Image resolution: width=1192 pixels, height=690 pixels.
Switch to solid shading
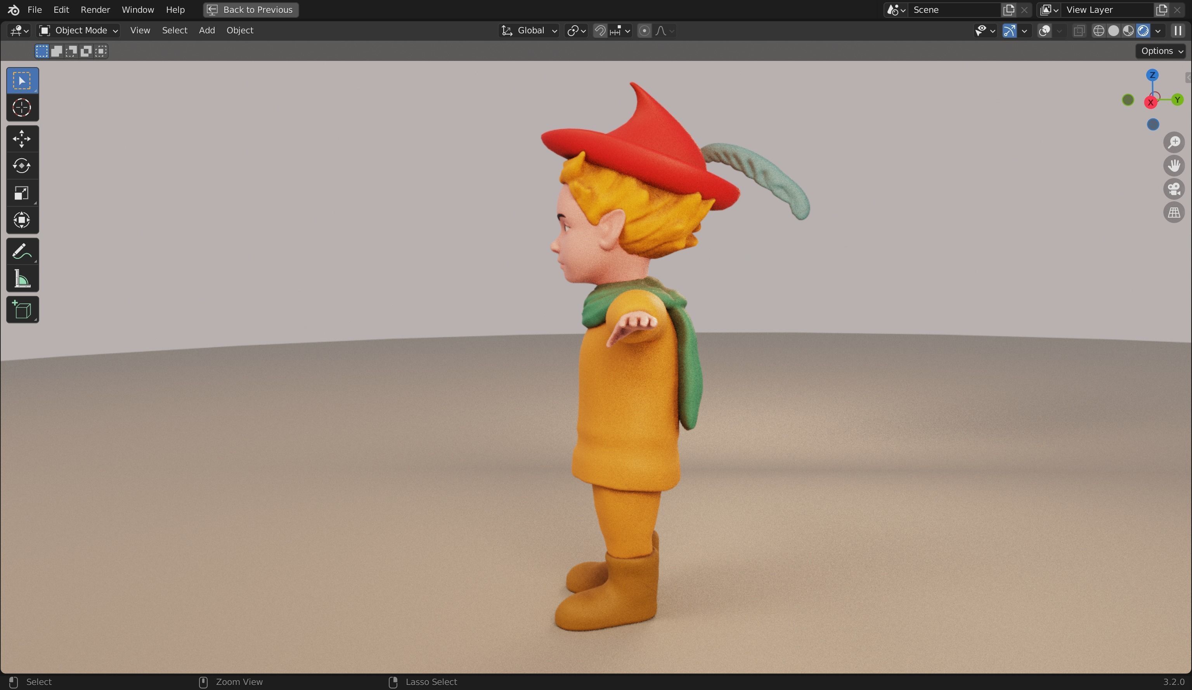[x=1114, y=31]
